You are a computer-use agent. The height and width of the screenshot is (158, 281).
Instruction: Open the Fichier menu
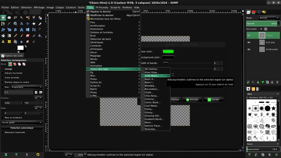click(x=5, y=7)
